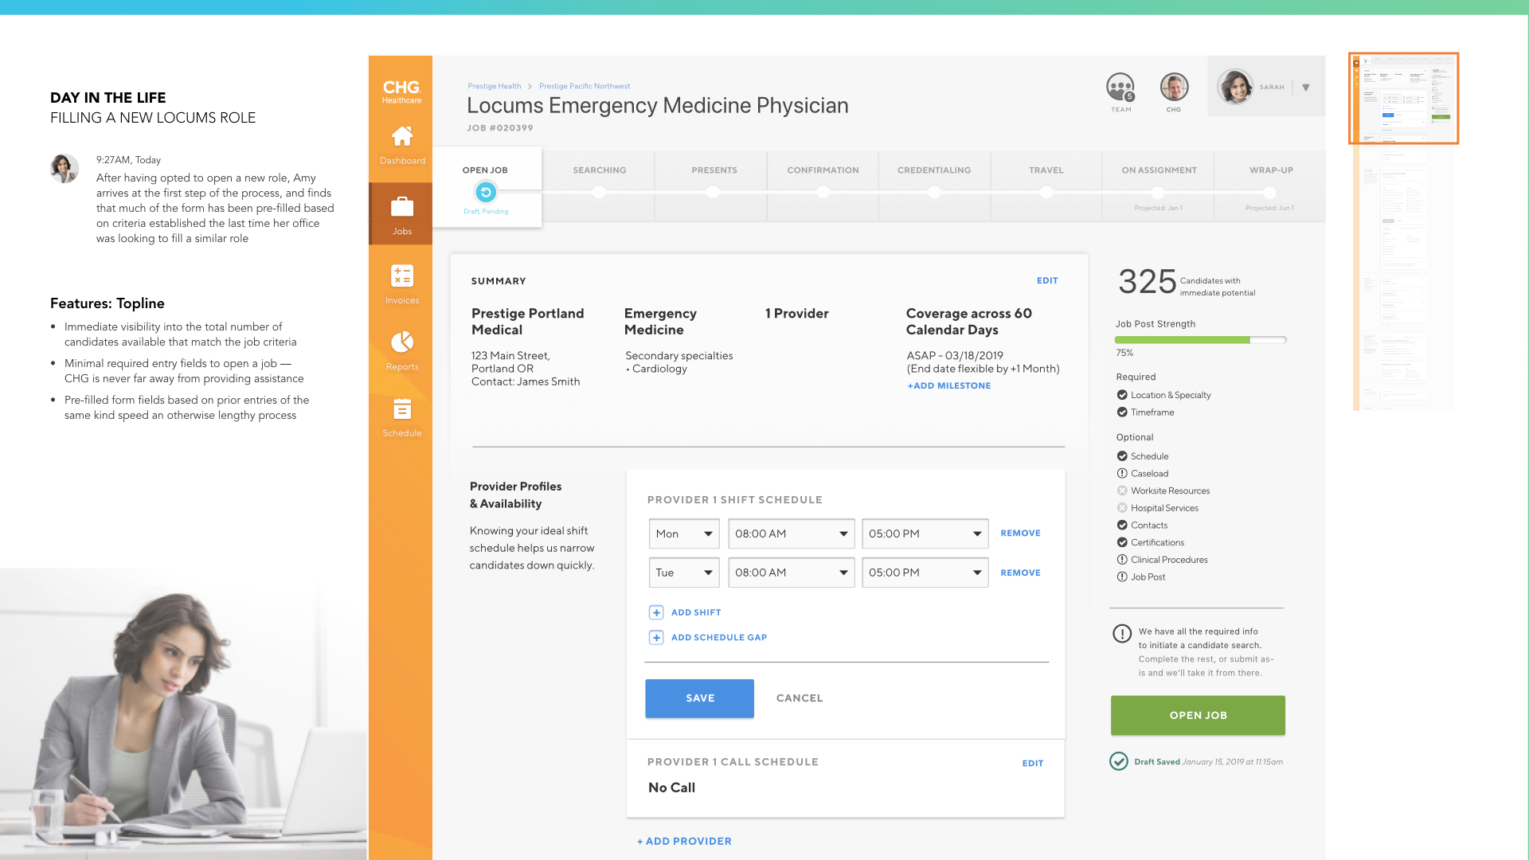This screenshot has width=1529, height=860.
Task: Click Edit in the Summary section
Action: tap(1047, 280)
